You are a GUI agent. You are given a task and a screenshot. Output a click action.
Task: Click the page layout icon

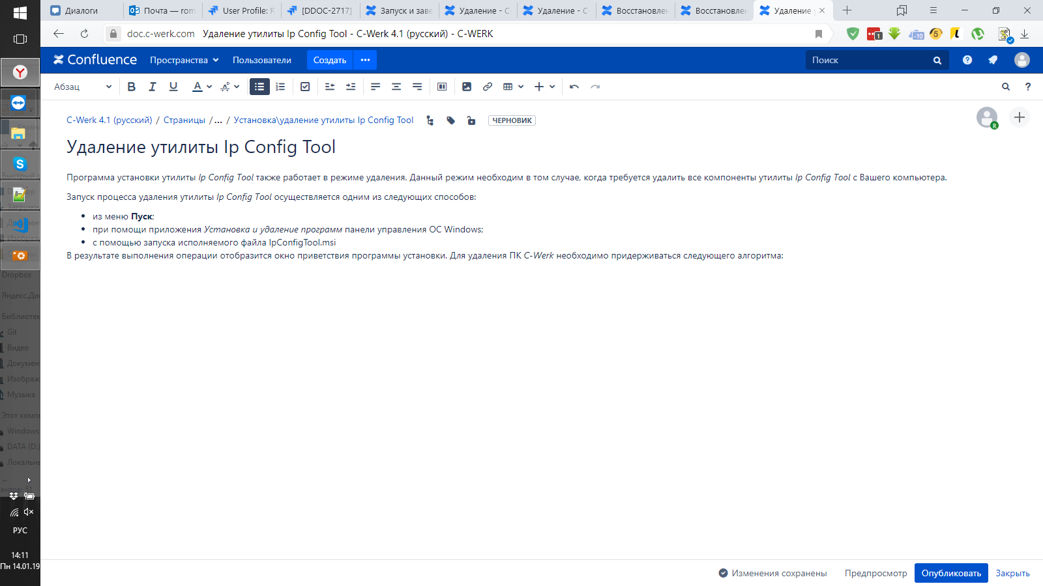[442, 87]
